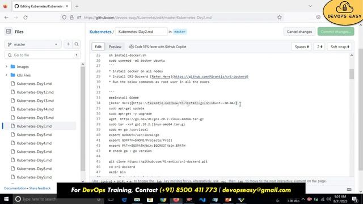Open file search magnifier icon
This screenshot has width=363, height=204.
click(x=77, y=44)
